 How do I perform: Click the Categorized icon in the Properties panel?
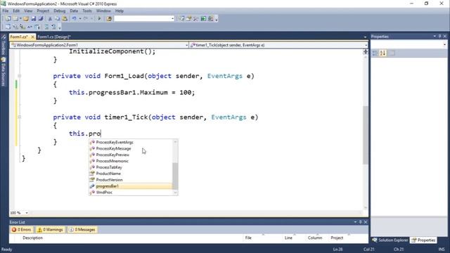point(375,53)
